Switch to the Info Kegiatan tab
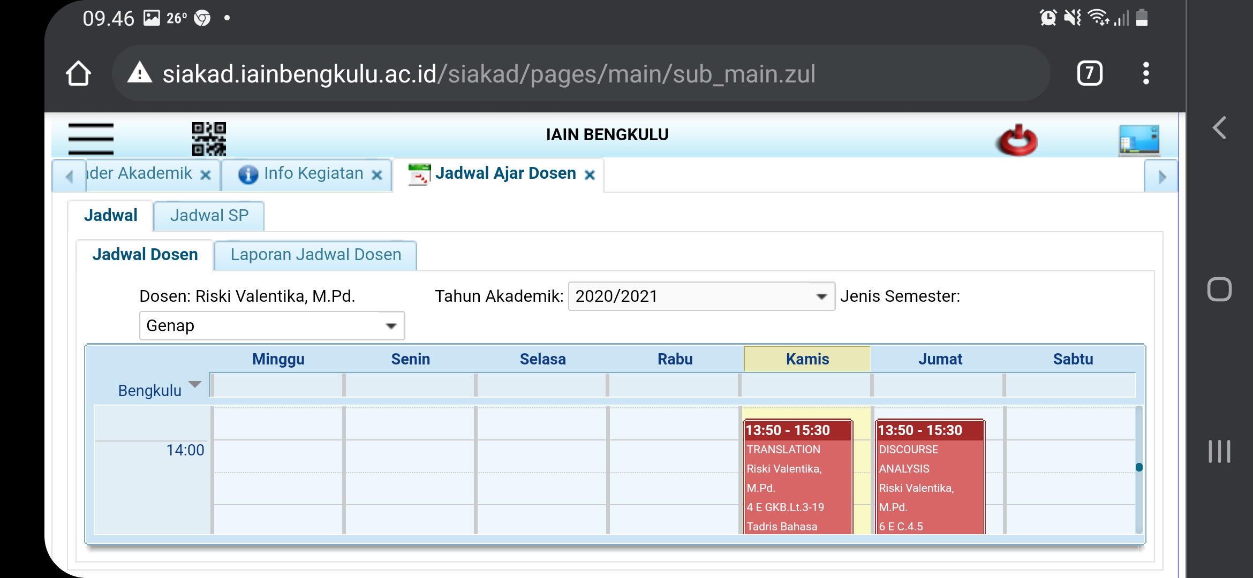Screen dimensions: 1253x578 [x=313, y=173]
